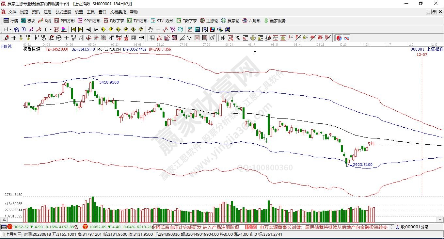444x239 pixels.
Task: Toggle the yin-yang red-blue icon
Action: point(339,38)
